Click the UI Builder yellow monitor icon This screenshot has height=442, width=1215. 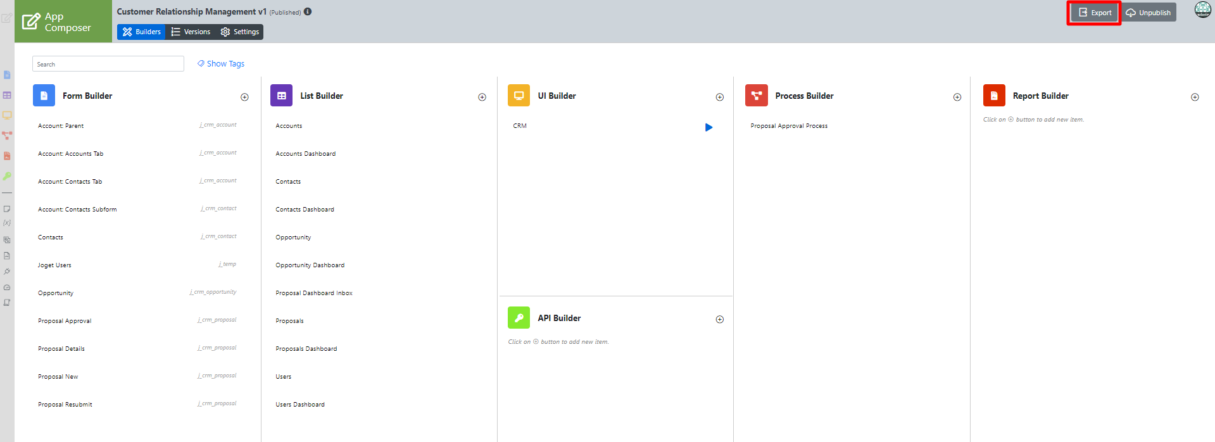[x=519, y=96]
